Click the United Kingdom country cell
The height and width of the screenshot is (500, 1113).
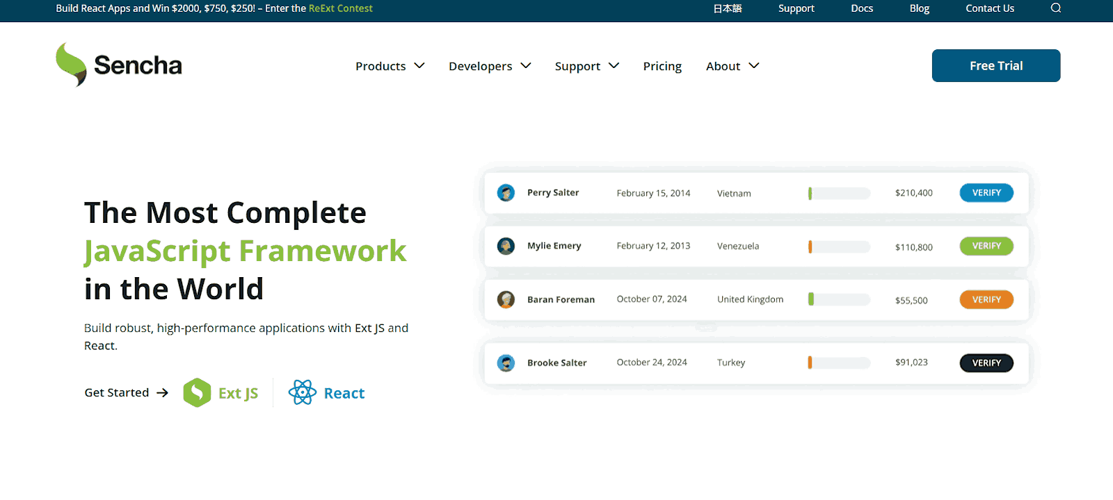(x=750, y=299)
